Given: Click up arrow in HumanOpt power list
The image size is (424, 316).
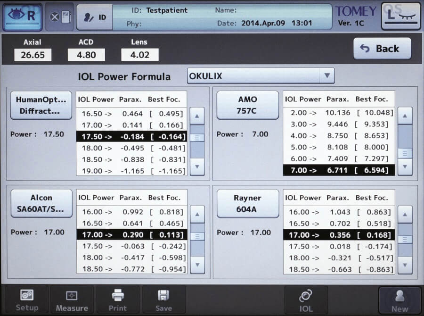Looking at the screenshot, I should pyautogui.click(x=197, y=116).
